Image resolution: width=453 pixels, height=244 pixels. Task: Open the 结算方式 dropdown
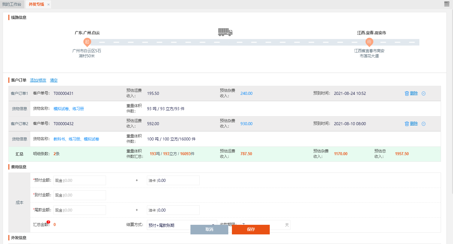click(x=182, y=225)
